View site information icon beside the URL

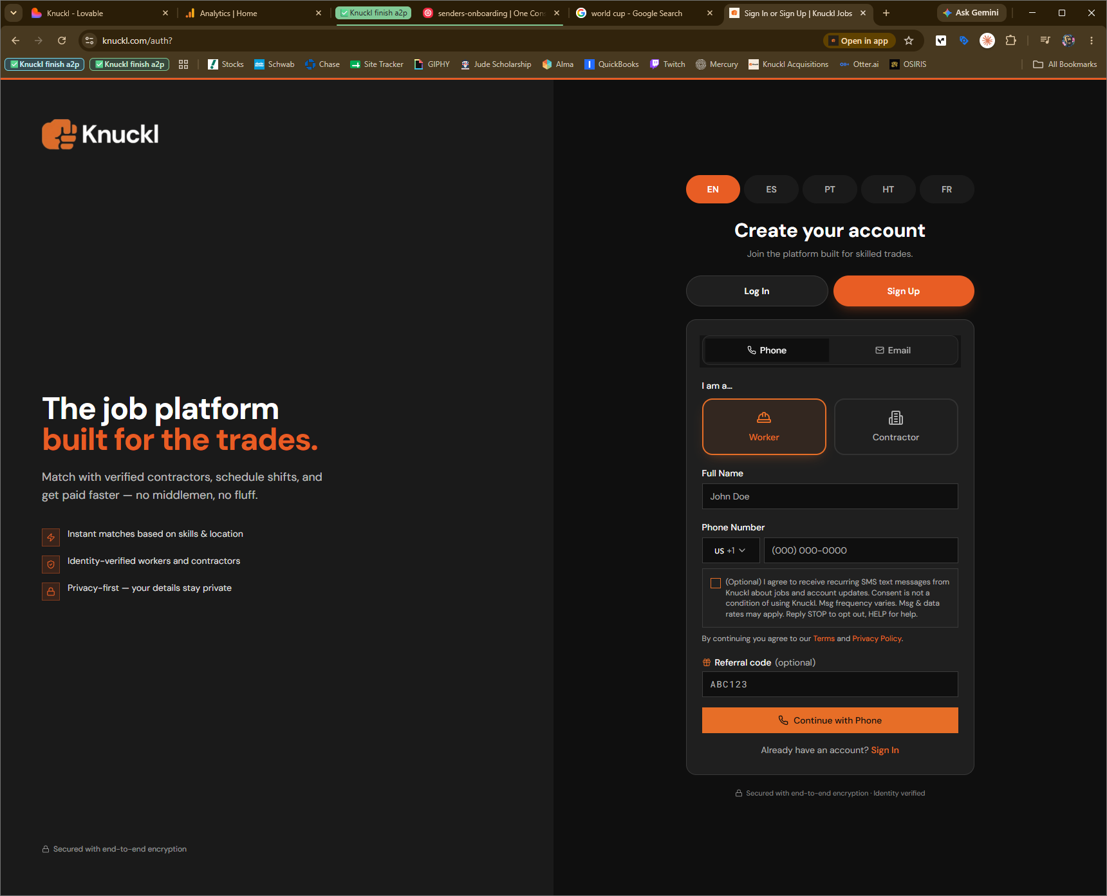[90, 41]
